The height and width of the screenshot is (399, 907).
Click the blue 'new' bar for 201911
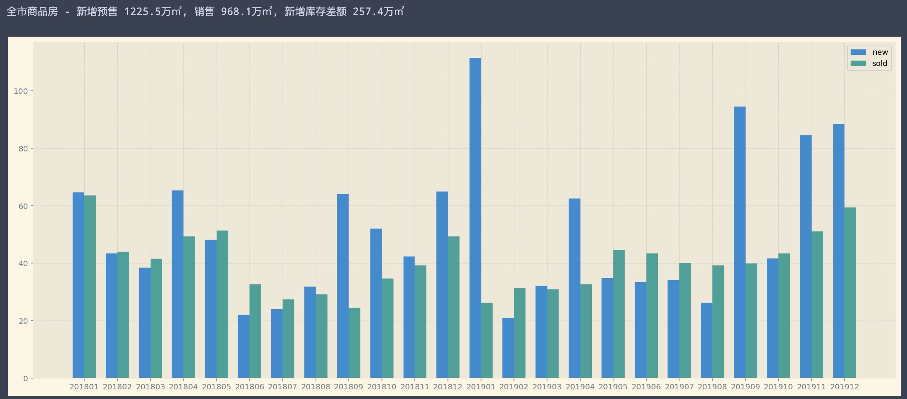tap(806, 257)
